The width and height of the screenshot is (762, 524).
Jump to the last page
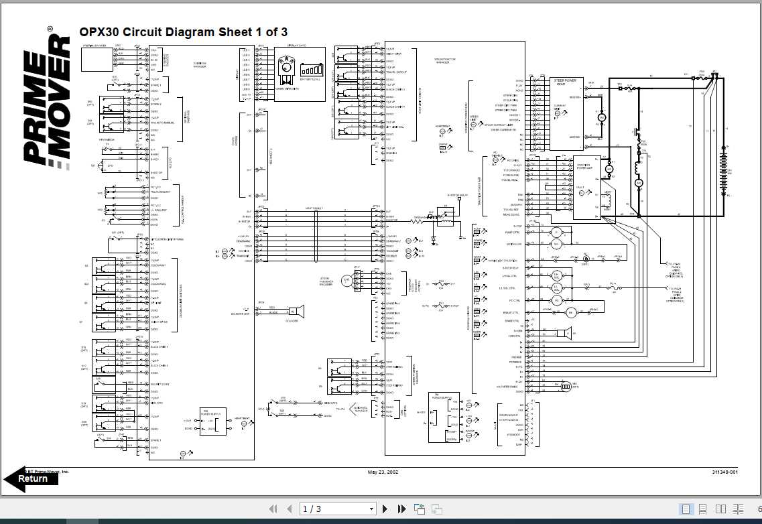click(401, 509)
